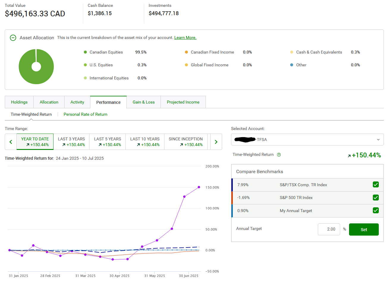Click the U.S. Equities legend dot
This screenshot has height=282, width=388.
click(85, 65)
